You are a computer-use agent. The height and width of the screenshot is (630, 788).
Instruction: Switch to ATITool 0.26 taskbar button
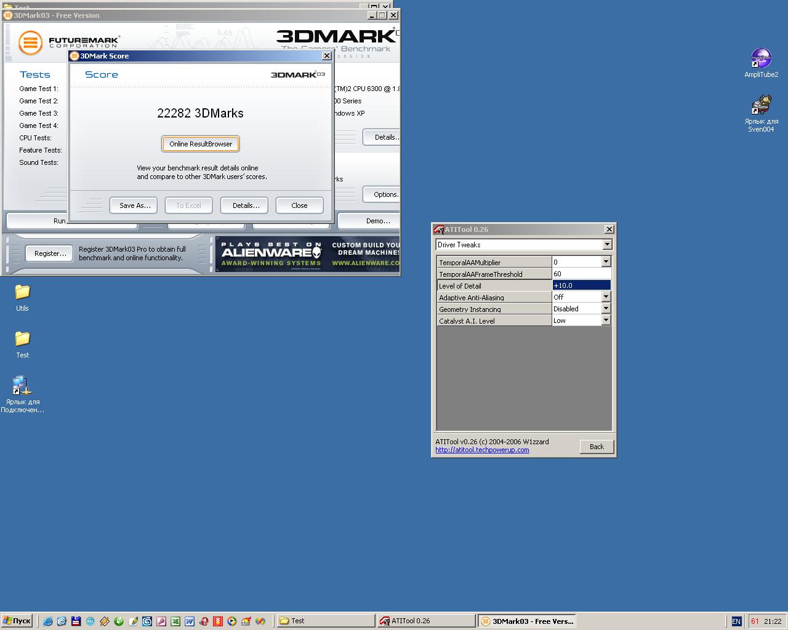tap(426, 621)
